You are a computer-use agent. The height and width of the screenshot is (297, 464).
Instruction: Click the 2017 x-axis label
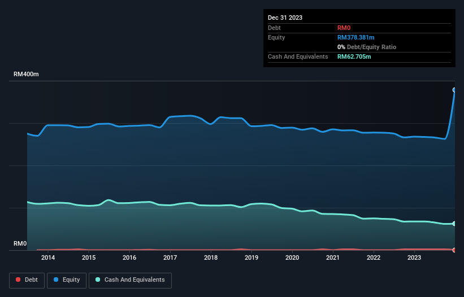tap(170, 257)
